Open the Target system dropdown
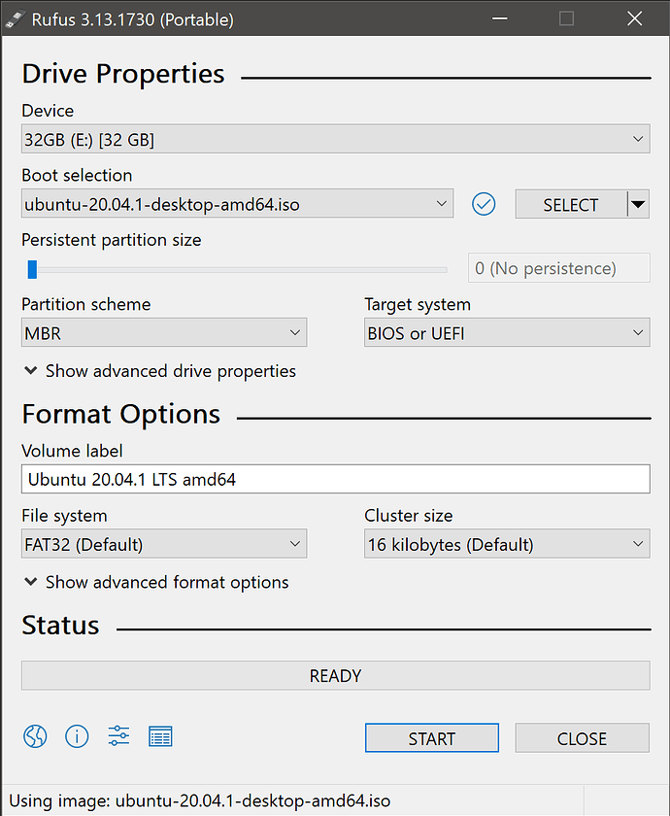This screenshot has width=670, height=816. point(638,332)
